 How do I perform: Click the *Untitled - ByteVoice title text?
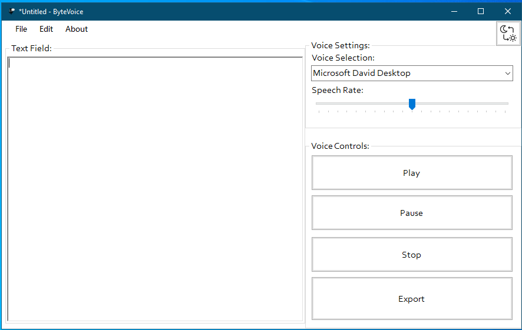(51, 12)
